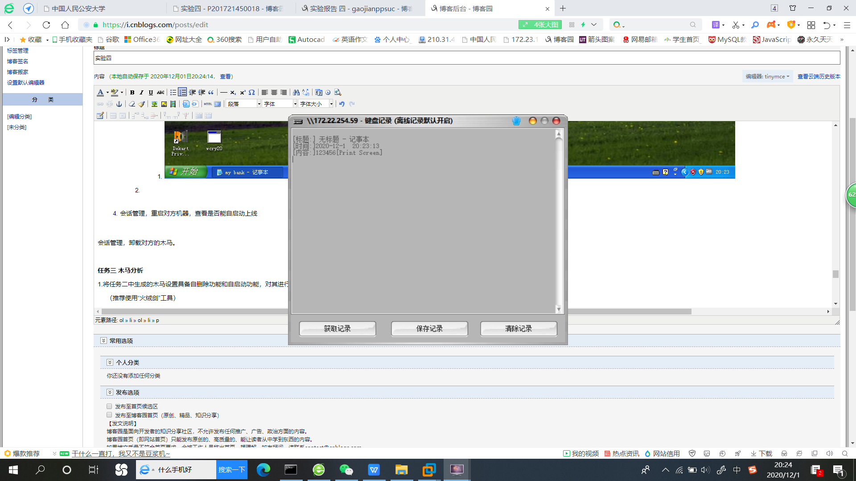This screenshot has height=481, width=856.
Task: Click the HTML source edit icon
Action: [208, 104]
